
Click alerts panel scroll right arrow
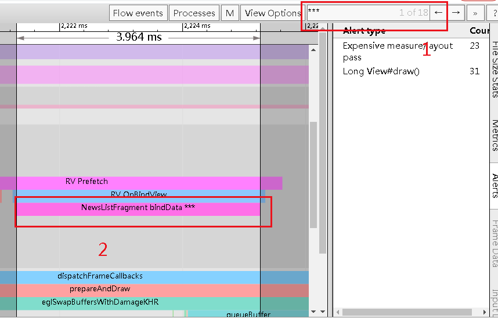pyautogui.click(x=484, y=312)
